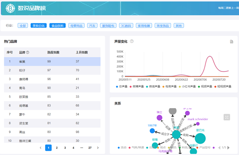Select the 肯德基 brand row

52,106
